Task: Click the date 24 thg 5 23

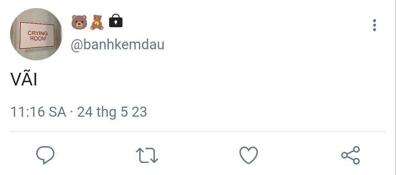Action: pos(112,112)
